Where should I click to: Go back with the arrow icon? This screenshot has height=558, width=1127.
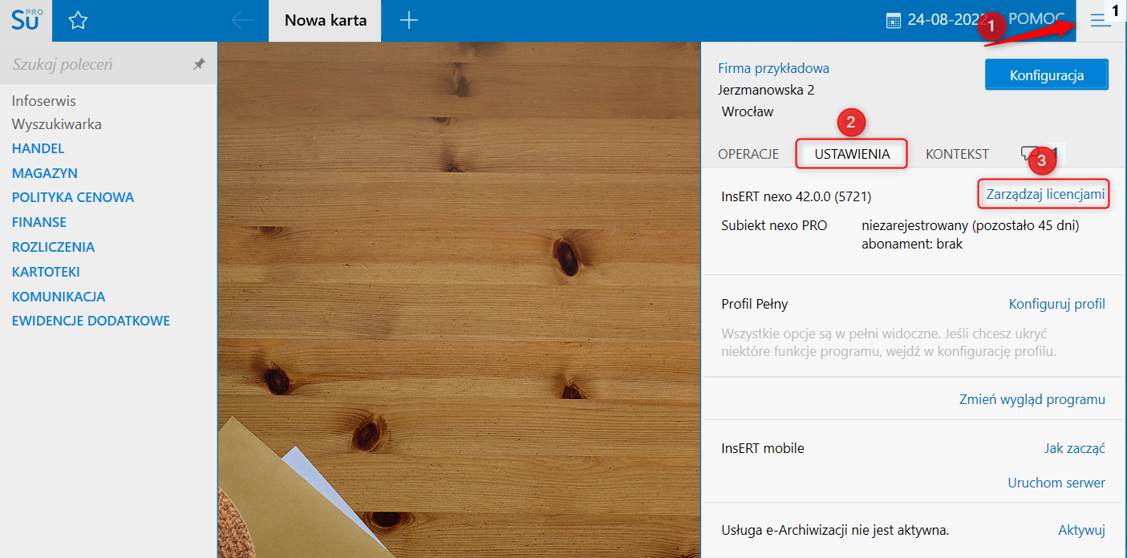pyautogui.click(x=242, y=21)
